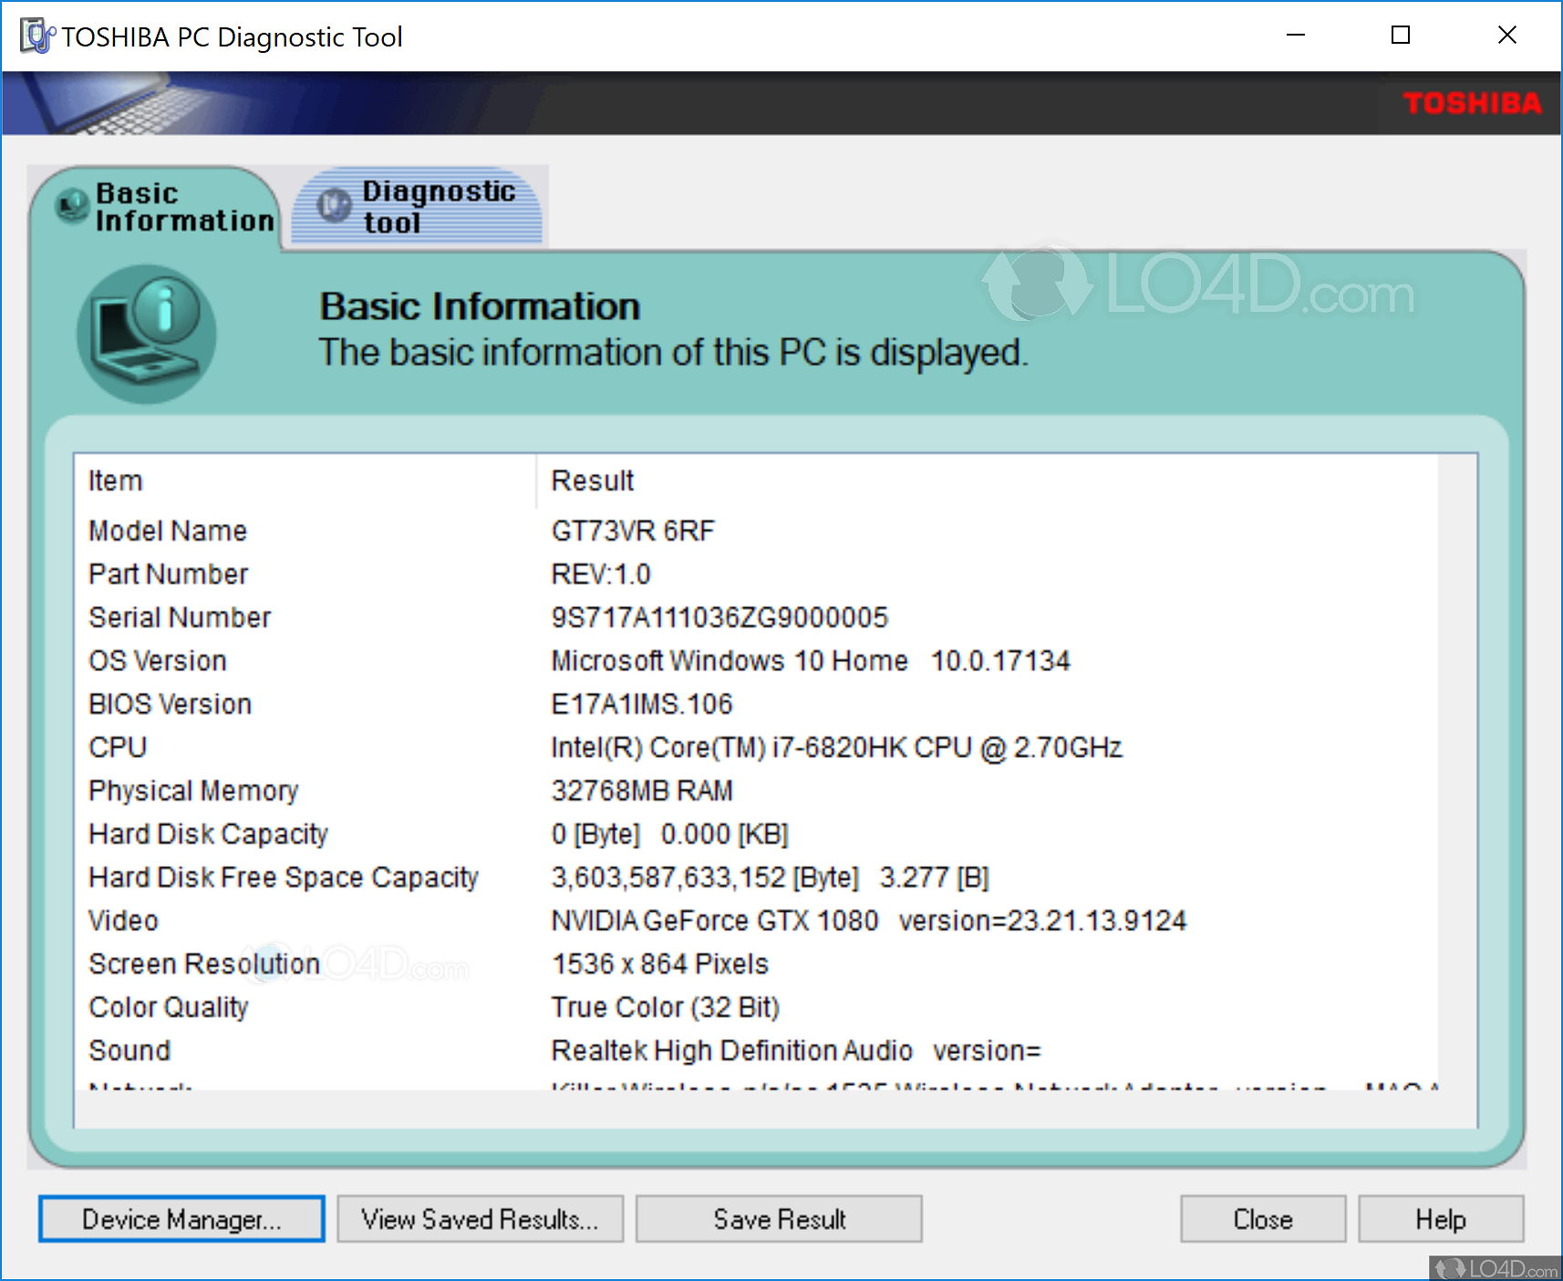
Task: Click View Saved Results button
Action: click(480, 1219)
